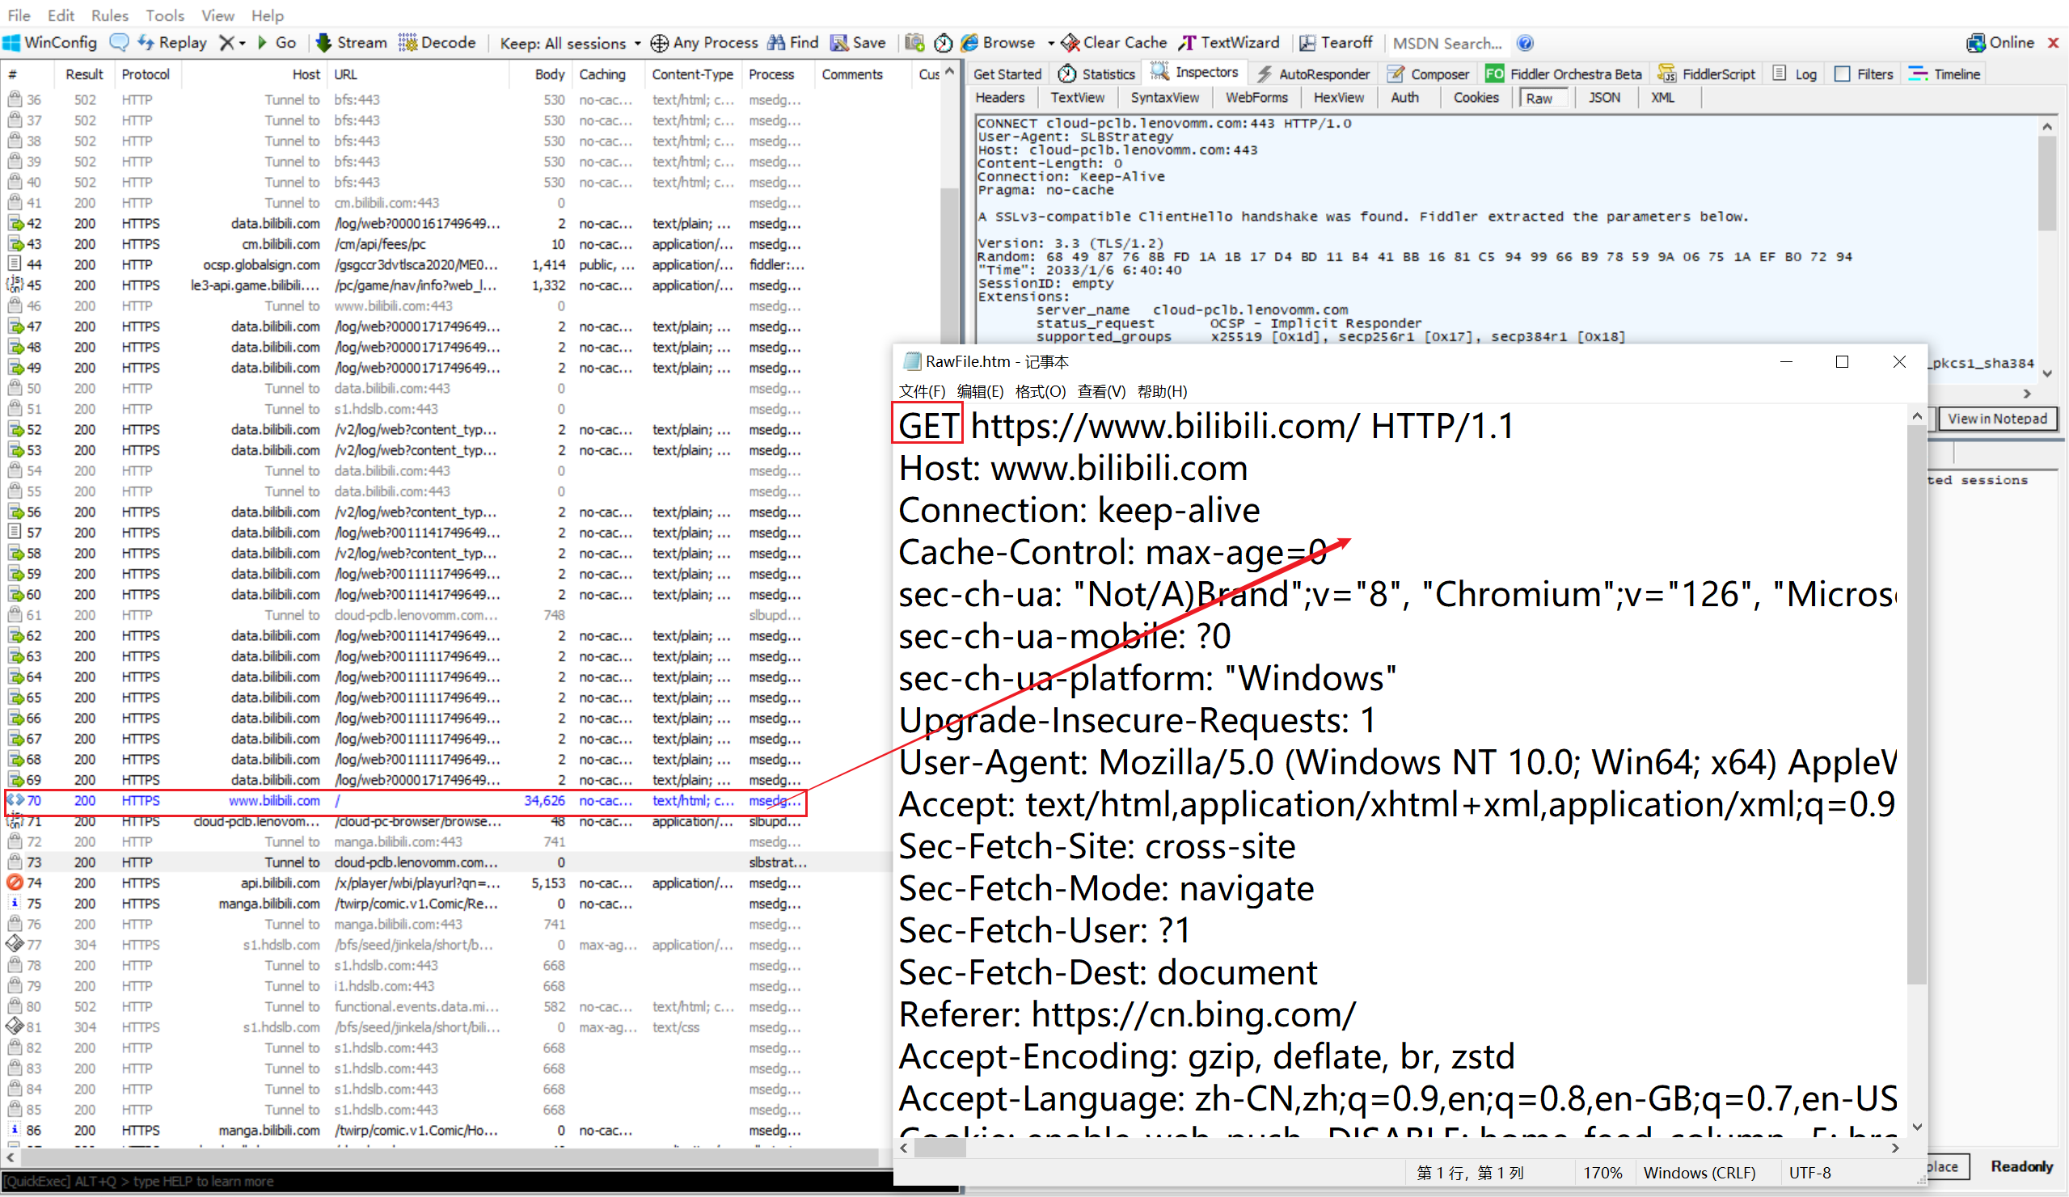This screenshot has height=1197, width=2069.
Task: Click info icon of session 75
Action: 15,904
